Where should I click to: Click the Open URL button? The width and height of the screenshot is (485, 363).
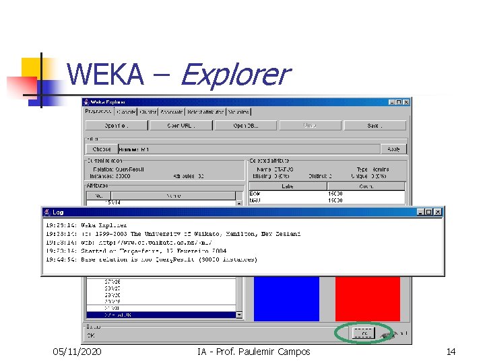point(181,126)
